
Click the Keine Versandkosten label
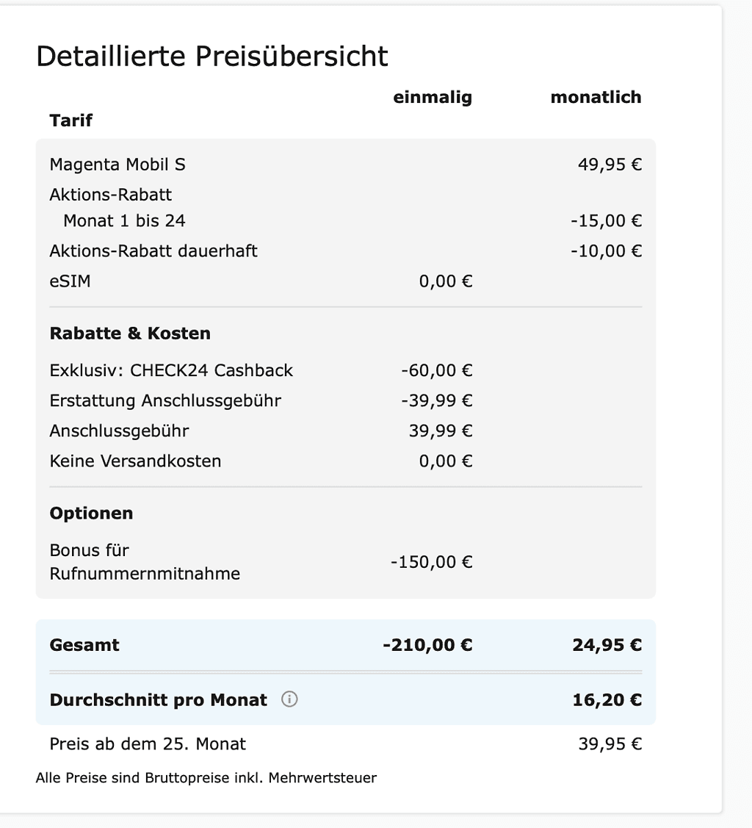(135, 461)
